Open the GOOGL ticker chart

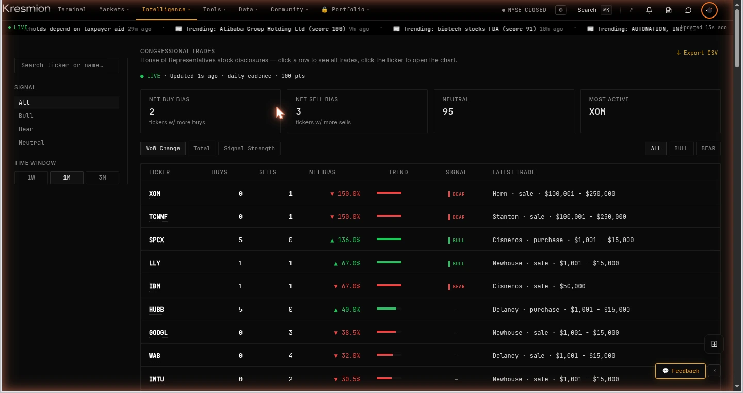[x=158, y=333]
